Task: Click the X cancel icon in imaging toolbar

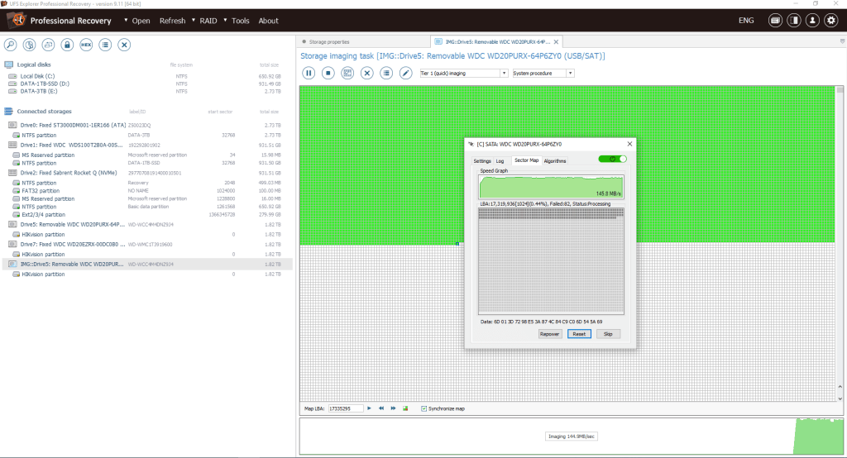Action: [366, 73]
